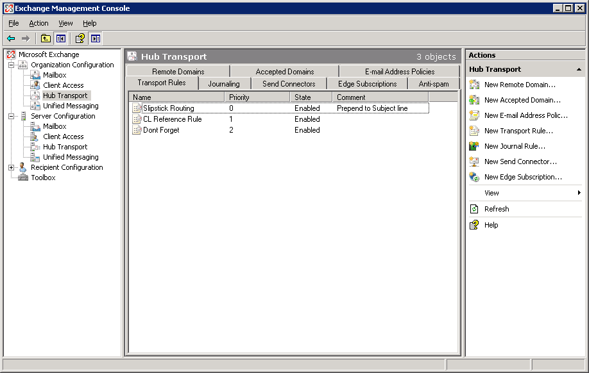Screen dimensions: 589x373
Task: Click New Remote Domain action link
Action: [520, 85]
